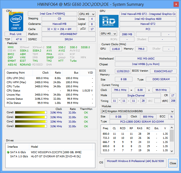Screen dimensions: 181x173
Task: Click the Intel HD Graphics 4600 field
Action: coord(148,19)
